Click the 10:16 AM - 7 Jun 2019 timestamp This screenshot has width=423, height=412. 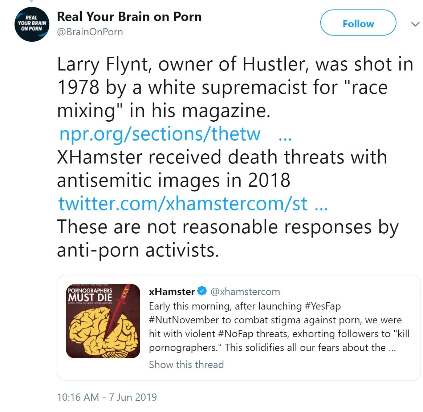coord(107,397)
